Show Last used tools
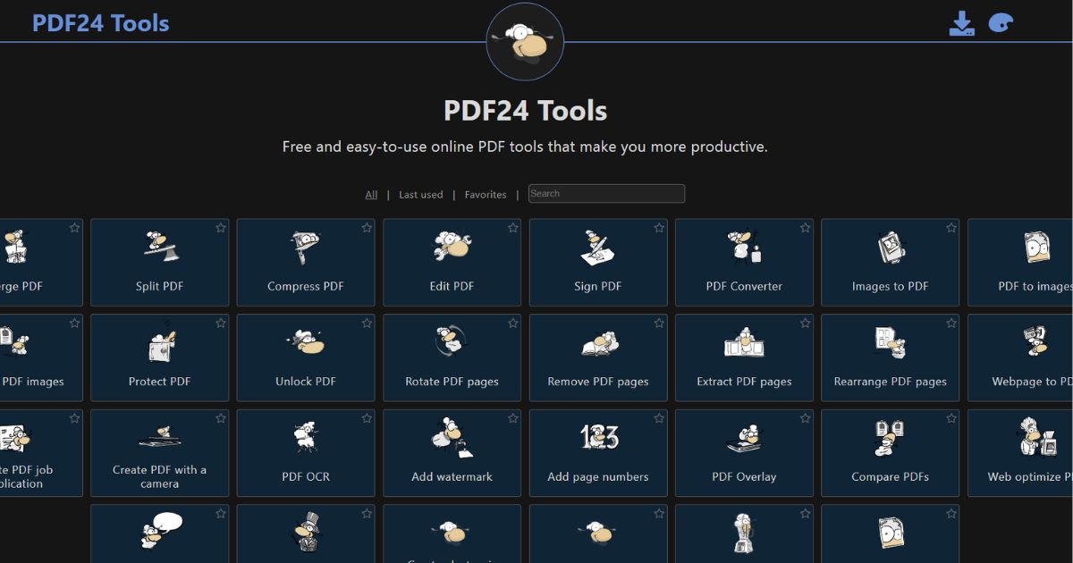Screen dimensions: 1073x563 pyautogui.click(x=420, y=194)
